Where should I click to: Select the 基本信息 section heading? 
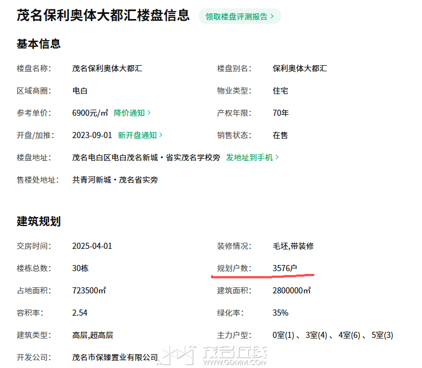[x=38, y=43]
